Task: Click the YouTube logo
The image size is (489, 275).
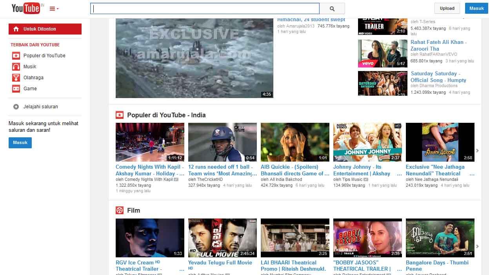Action: pyautogui.click(x=26, y=8)
